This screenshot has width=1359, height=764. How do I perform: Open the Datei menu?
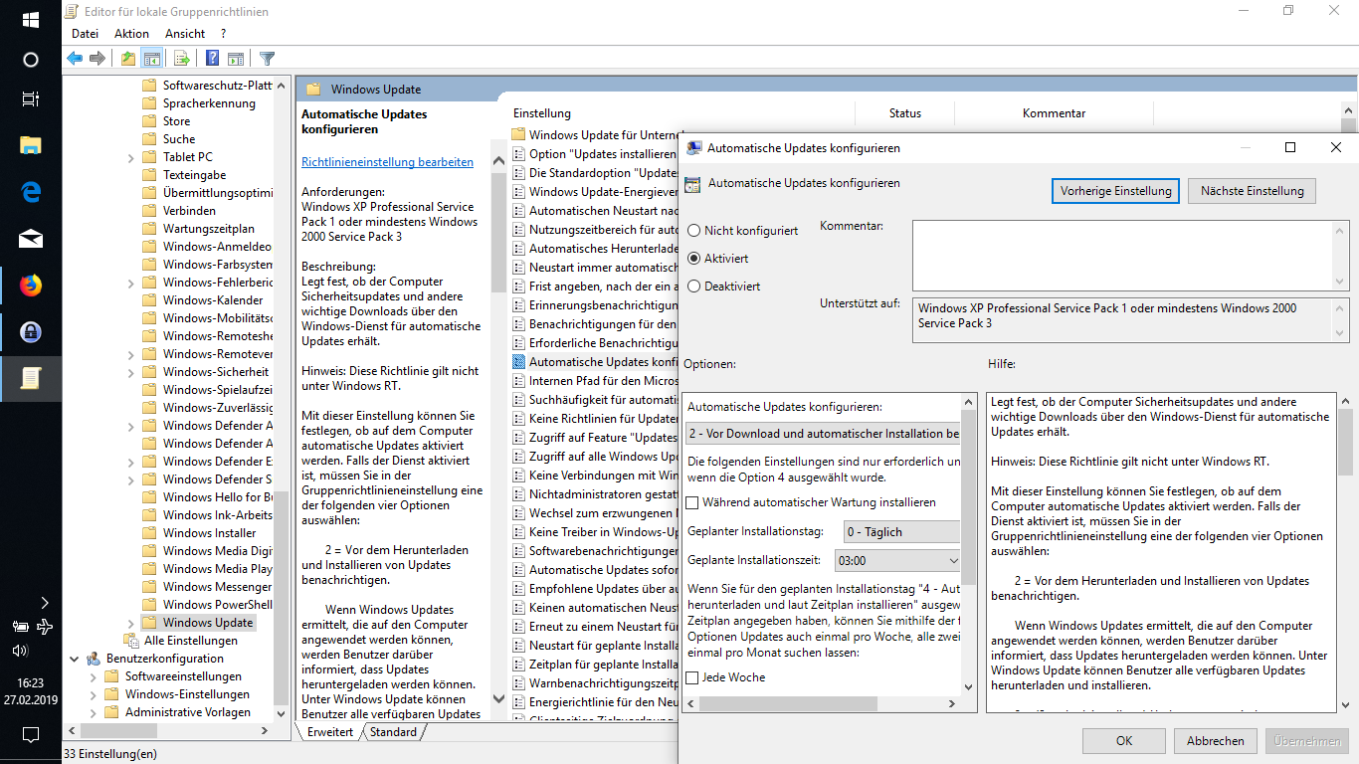tap(85, 34)
